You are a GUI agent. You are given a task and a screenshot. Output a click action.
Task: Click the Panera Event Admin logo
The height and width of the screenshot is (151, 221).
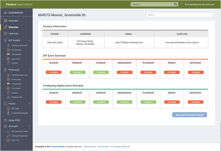pos(19,4)
